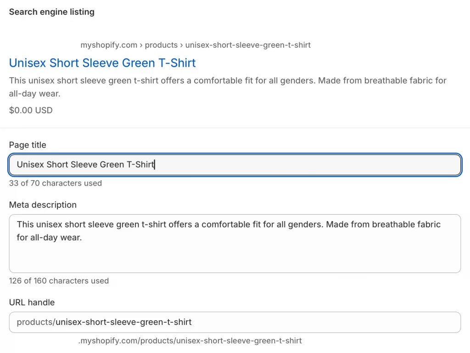Click the unisex-short-sleeve-green-t-shirt breadcrumb segment
The image size is (470, 353).
pyautogui.click(x=248, y=45)
